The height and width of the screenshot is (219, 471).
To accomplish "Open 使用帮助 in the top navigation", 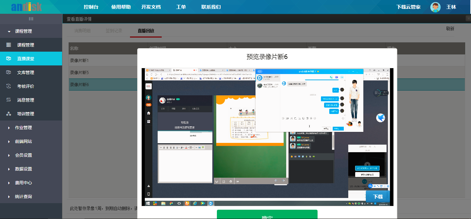I will (121, 7).
